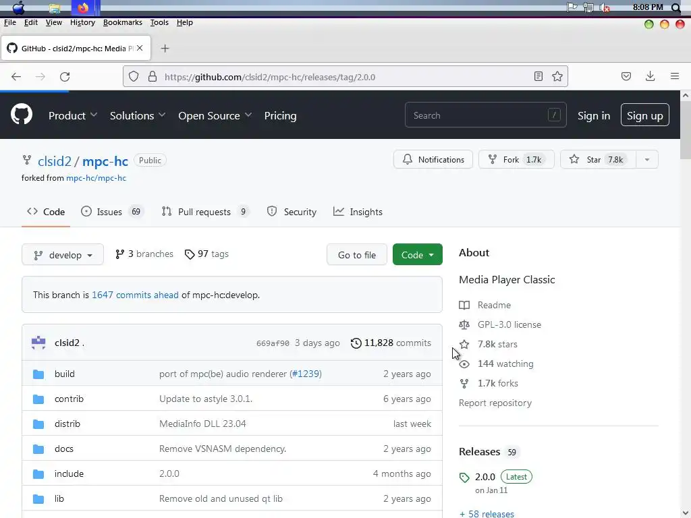The width and height of the screenshot is (691, 518).
Task: Click the shield tracking protection icon
Action: click(134, 77)
